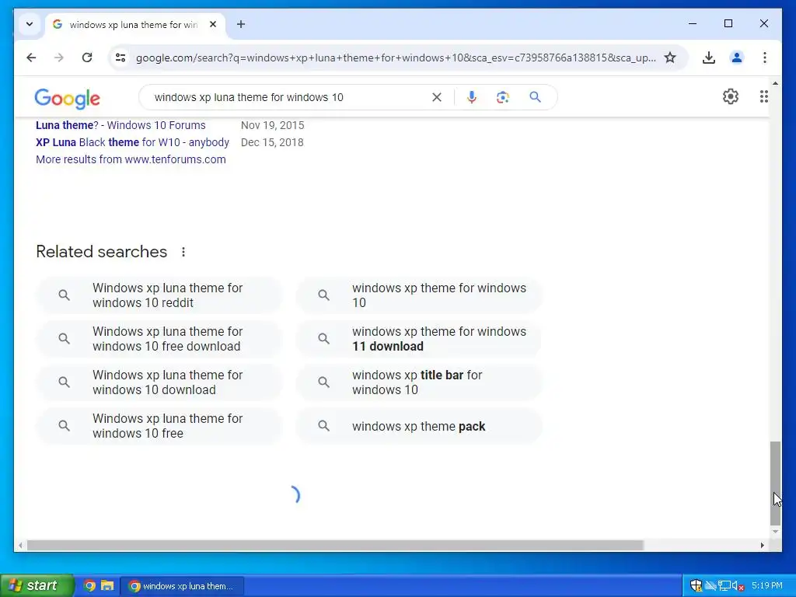Launch Chrome from quick launch
Image resolution: width=796 pixels, height=597 pixels.
point(89,585)
